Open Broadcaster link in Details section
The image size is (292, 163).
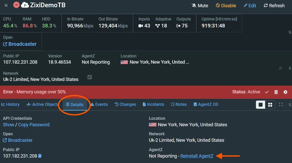[18, 140]
